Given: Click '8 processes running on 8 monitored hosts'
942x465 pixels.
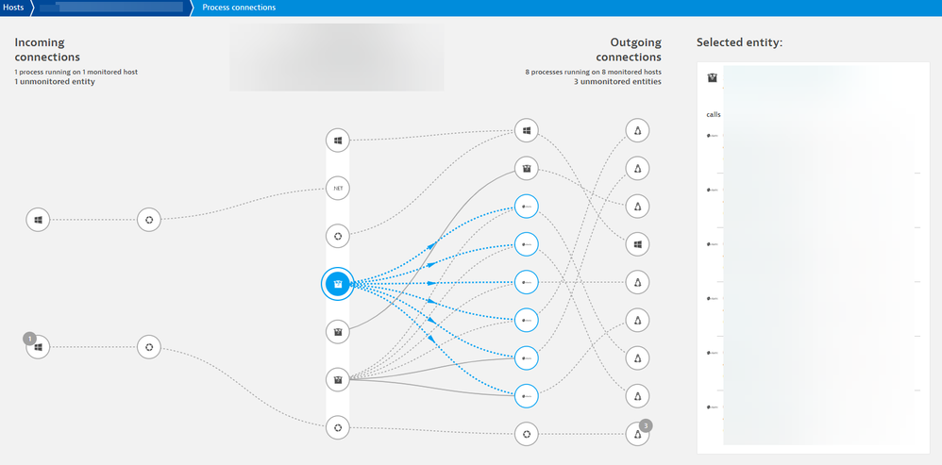Looking at the screenshot, I should point(593,72).
